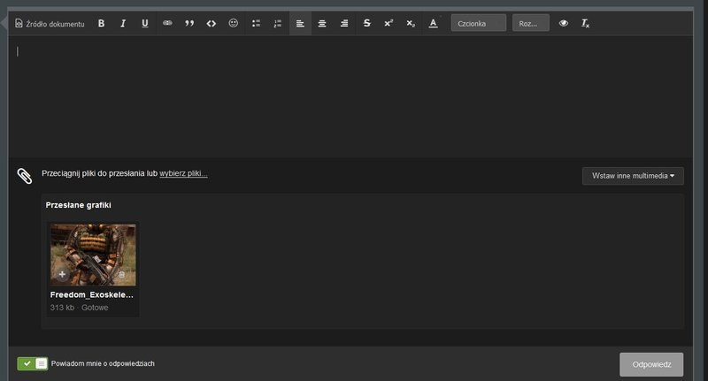This screenshot has width=708, height=381.
Task: Insert a hyperlink using the link icon
Action: tap(167, 24)
